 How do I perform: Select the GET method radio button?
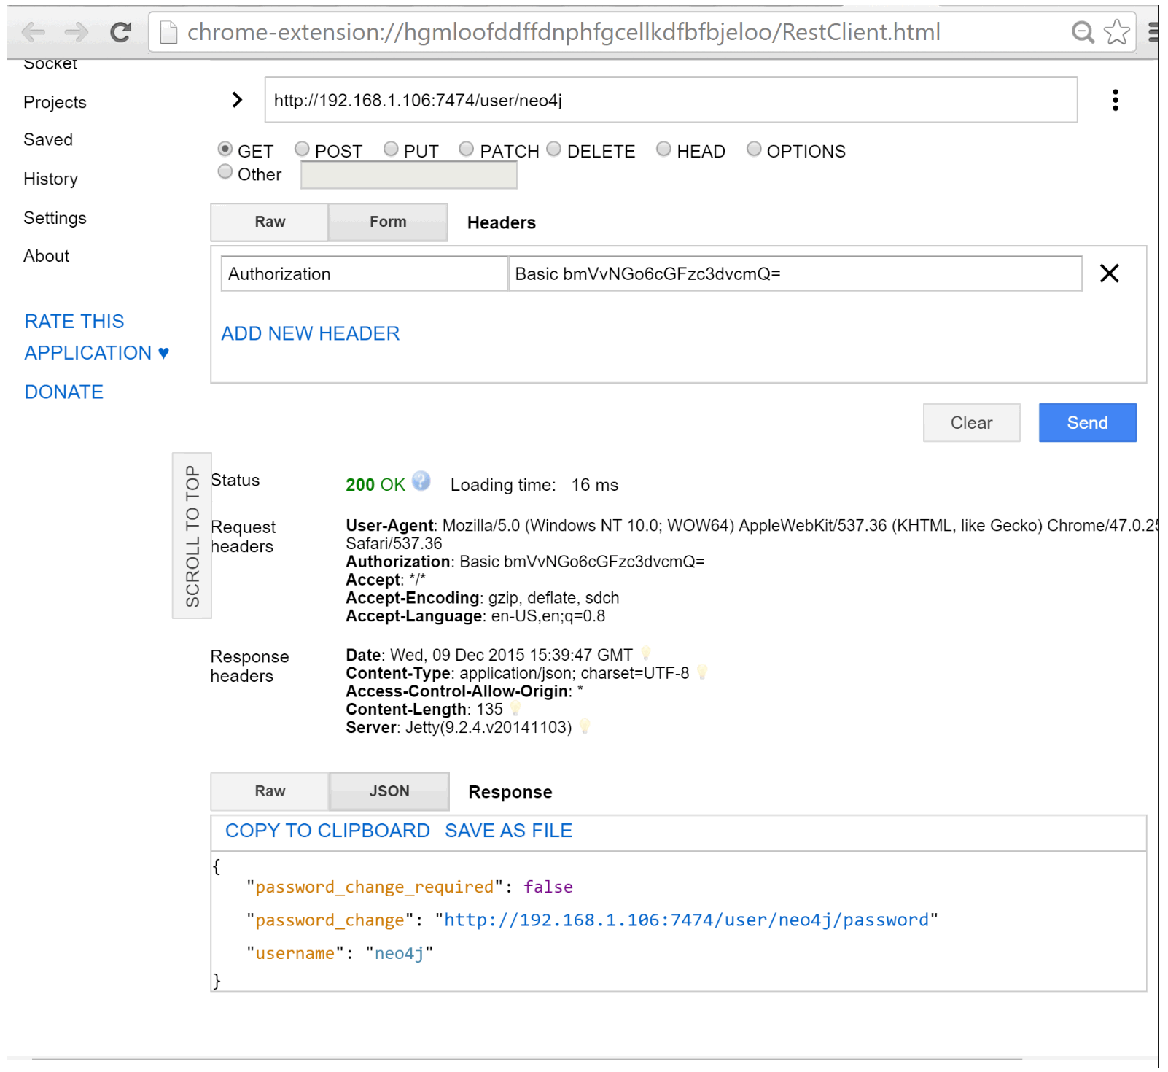coord(225,149)
